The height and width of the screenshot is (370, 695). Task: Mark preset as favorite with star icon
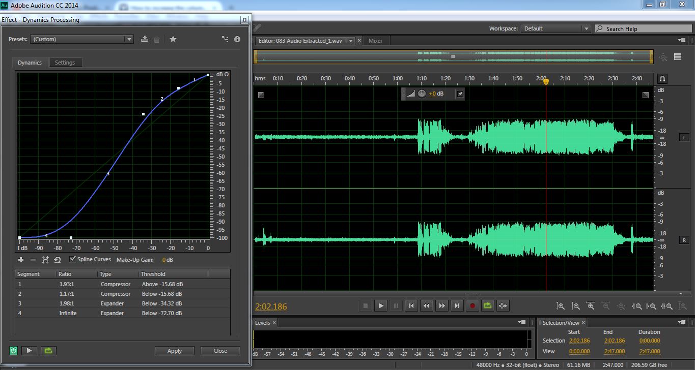coord(173,39)
